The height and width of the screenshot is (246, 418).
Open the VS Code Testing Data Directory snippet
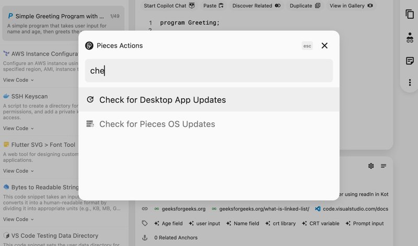coord(55,236)
